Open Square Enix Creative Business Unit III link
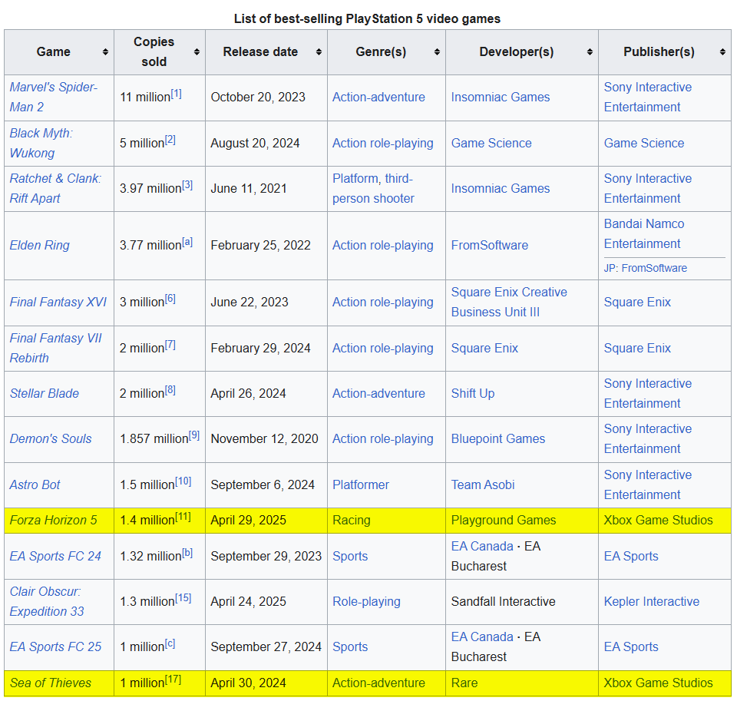Viewport: 737px width, 701px height. [509, 302]
